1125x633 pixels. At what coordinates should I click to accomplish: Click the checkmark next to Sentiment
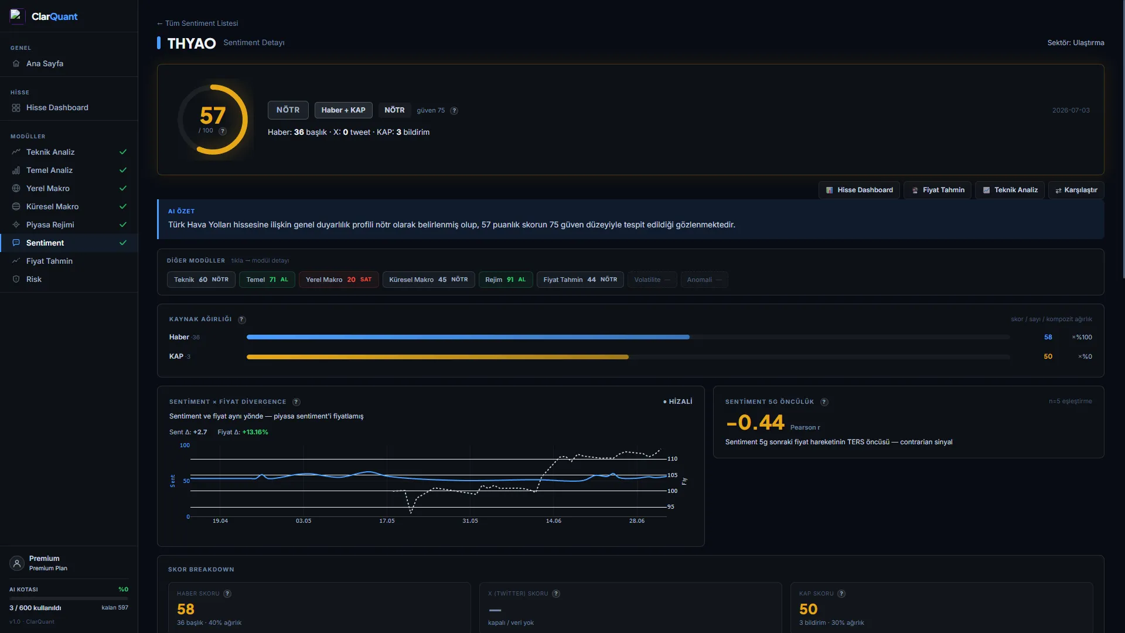123,243
